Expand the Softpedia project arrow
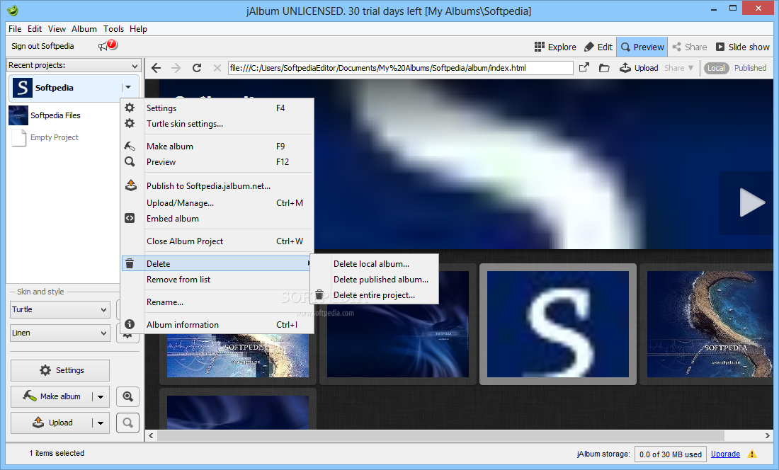This screenshot has width=779, height=470. (x=128, y=87)
